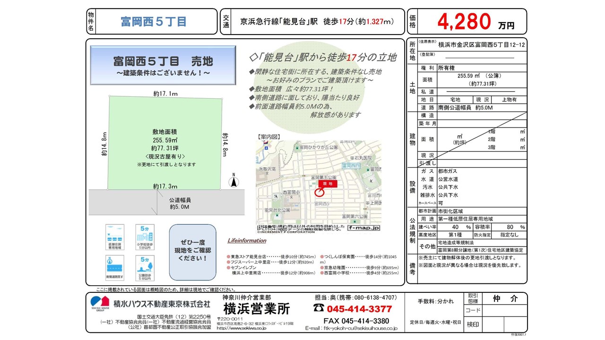Image resolution: width=605 pixels, height=340 pixels.
Task: Click the Sekisui House Group logo
Action: pos(100,304)
